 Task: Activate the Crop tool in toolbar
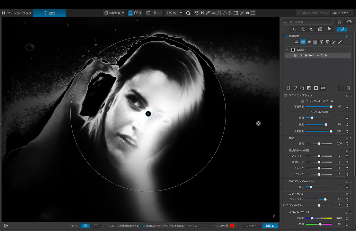(x=202, y=13)
